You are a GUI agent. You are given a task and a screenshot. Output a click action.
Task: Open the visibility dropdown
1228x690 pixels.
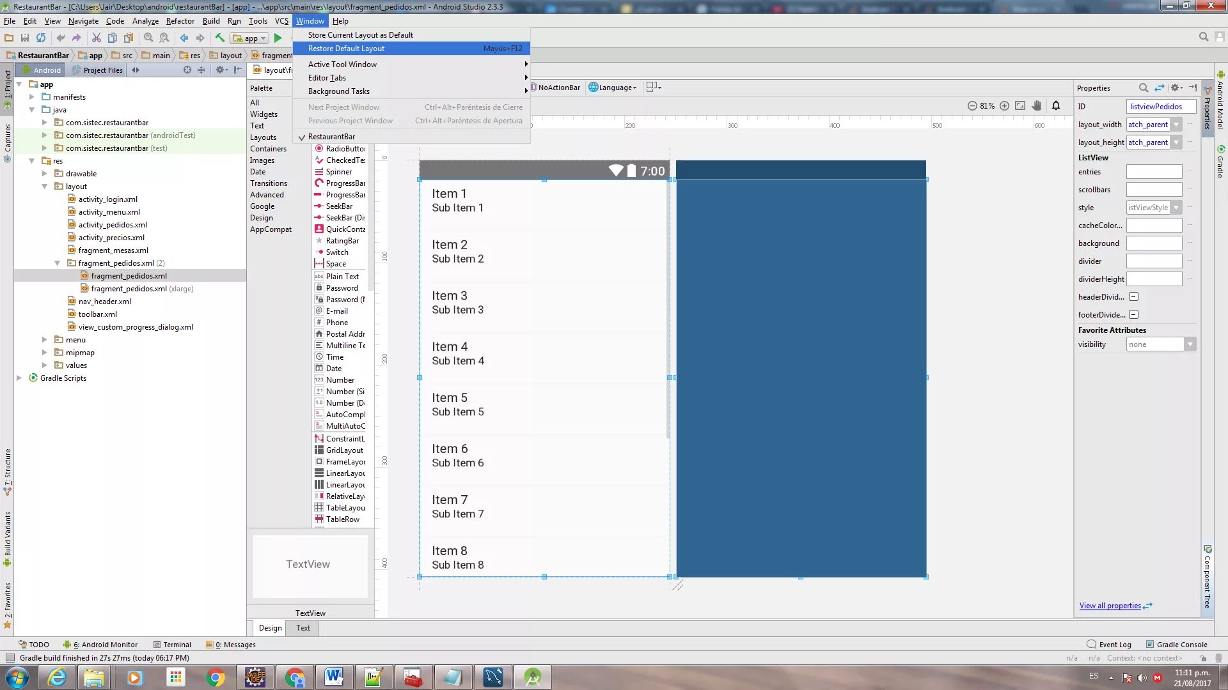[1190, 344]
